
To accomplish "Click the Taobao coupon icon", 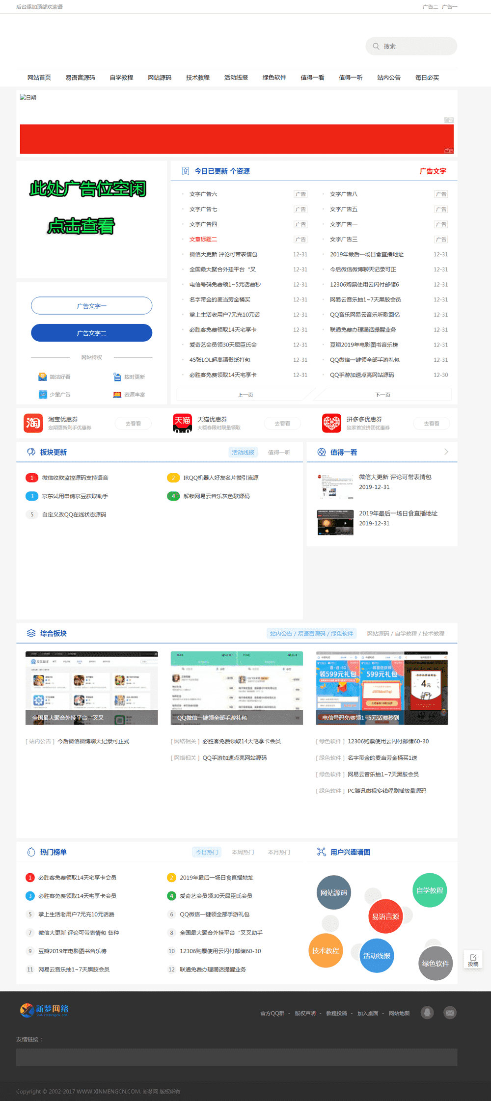I will (x=33, y=423).
